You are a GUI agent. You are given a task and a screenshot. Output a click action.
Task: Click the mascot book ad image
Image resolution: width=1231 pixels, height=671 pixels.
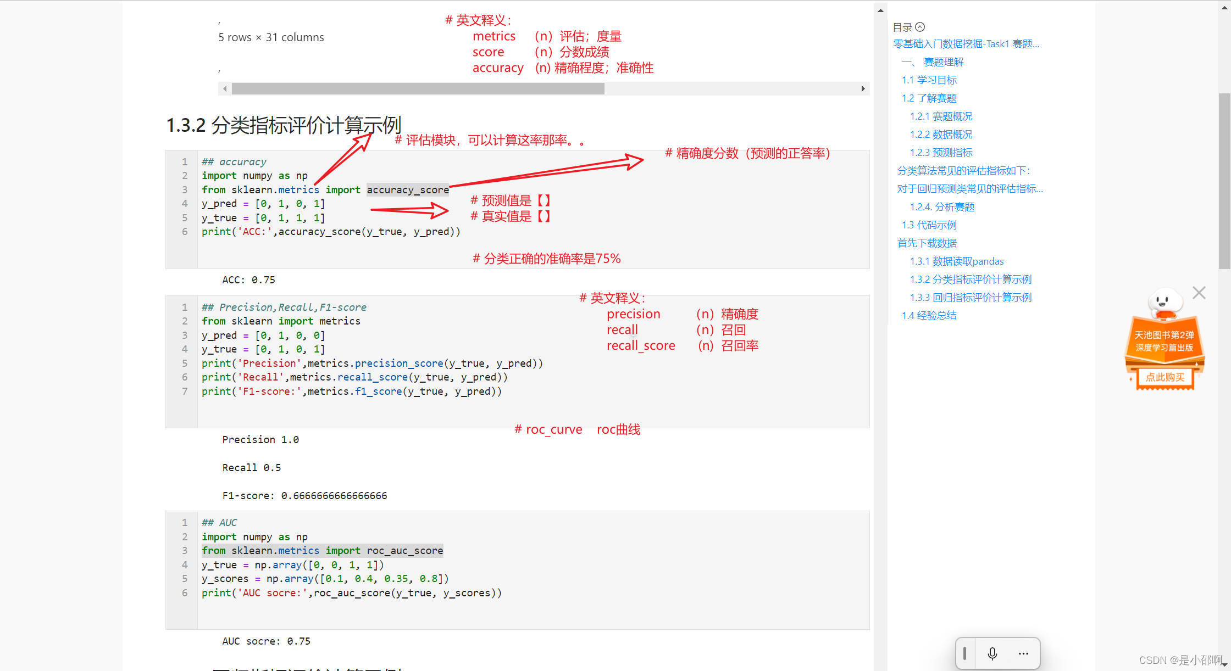(1165, 340)
